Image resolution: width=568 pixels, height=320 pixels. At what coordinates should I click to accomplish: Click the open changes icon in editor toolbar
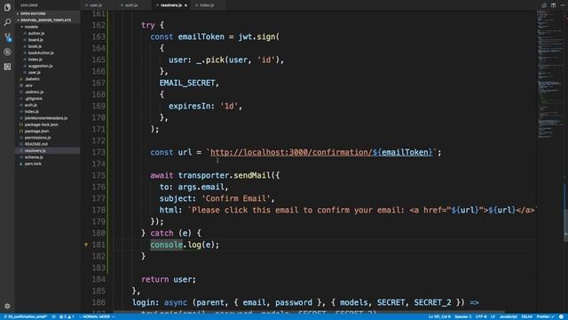(x=544, y=5)
